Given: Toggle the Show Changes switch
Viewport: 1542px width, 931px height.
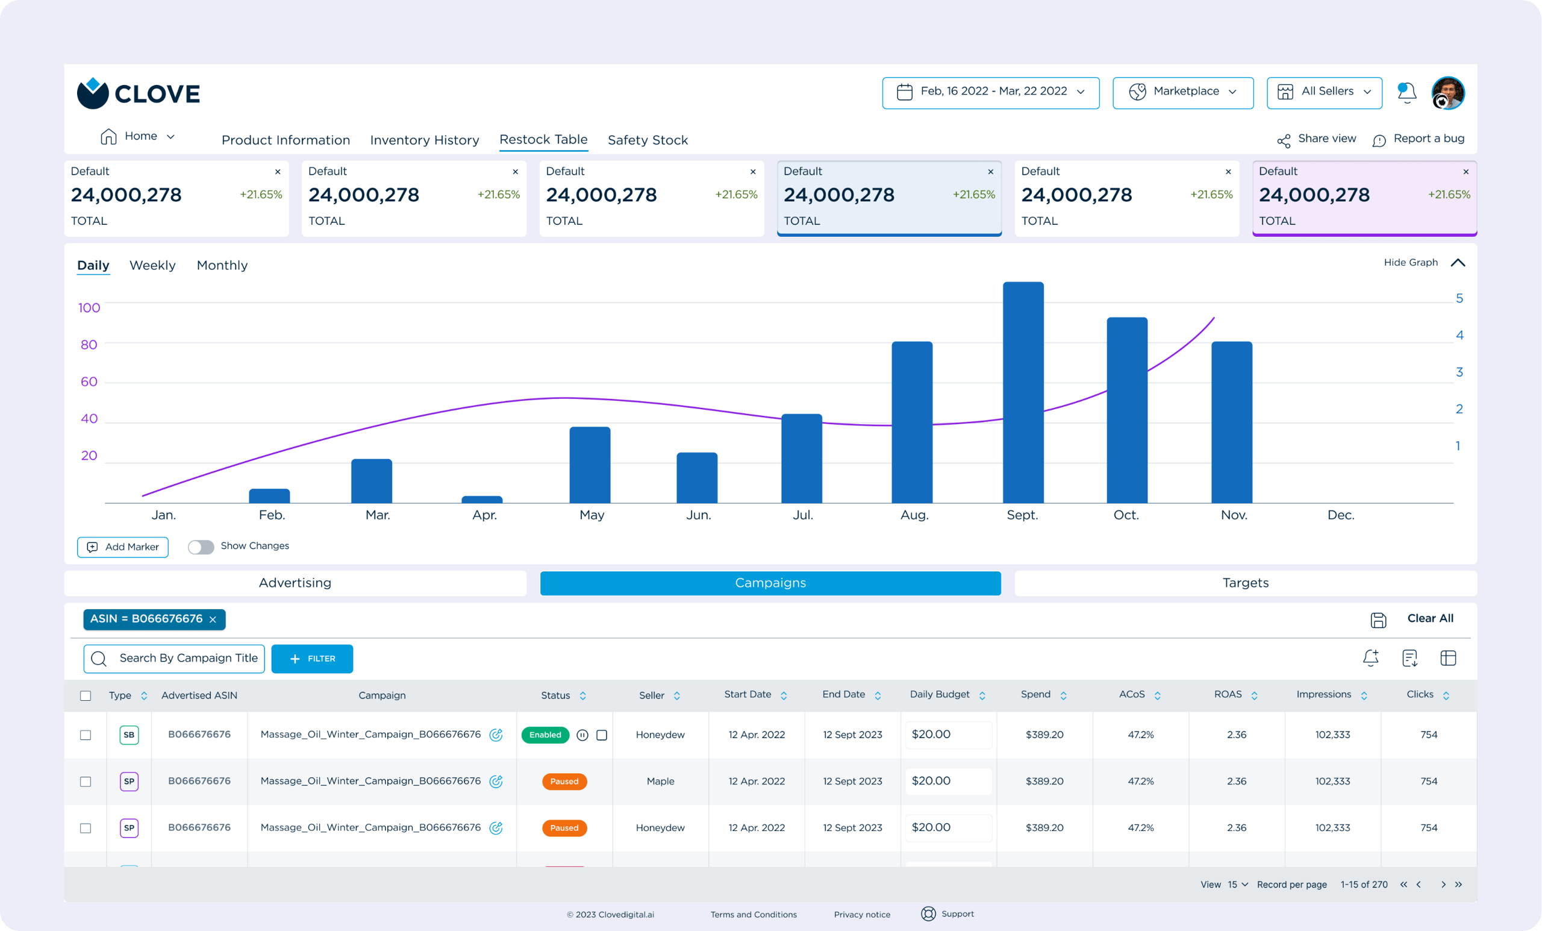Looking at the screenshot, I should (x=201, y=547).
